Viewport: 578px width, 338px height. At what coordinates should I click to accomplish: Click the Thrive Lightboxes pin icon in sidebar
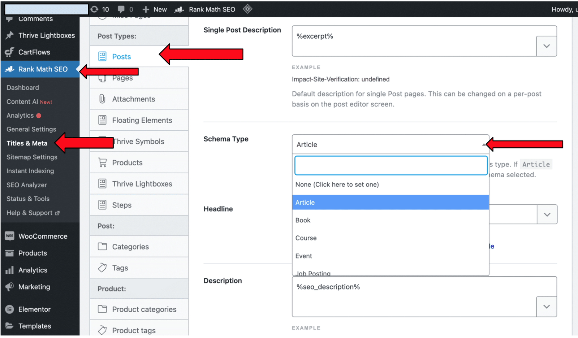pyautogui.click(x=10, y=35)
